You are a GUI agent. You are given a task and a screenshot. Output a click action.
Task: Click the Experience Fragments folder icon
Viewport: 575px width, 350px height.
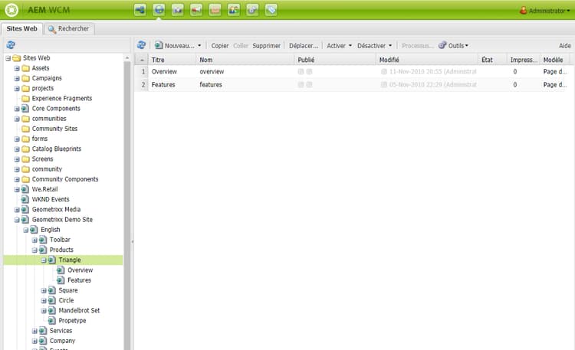pos(25,98)
